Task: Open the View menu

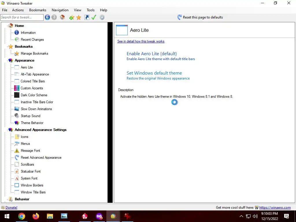Action: coord(77,10)
